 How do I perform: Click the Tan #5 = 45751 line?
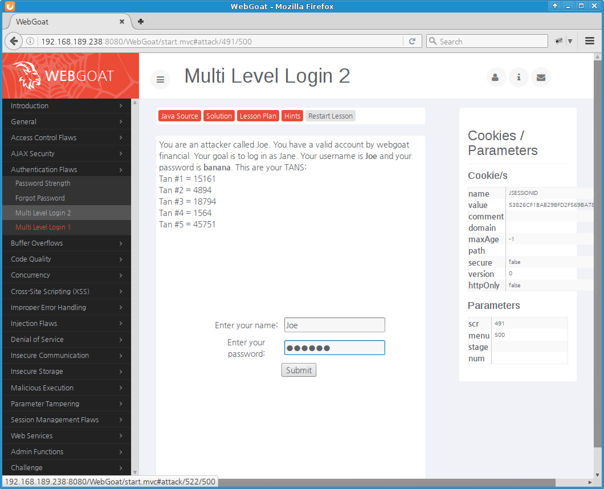pos(187,225)
